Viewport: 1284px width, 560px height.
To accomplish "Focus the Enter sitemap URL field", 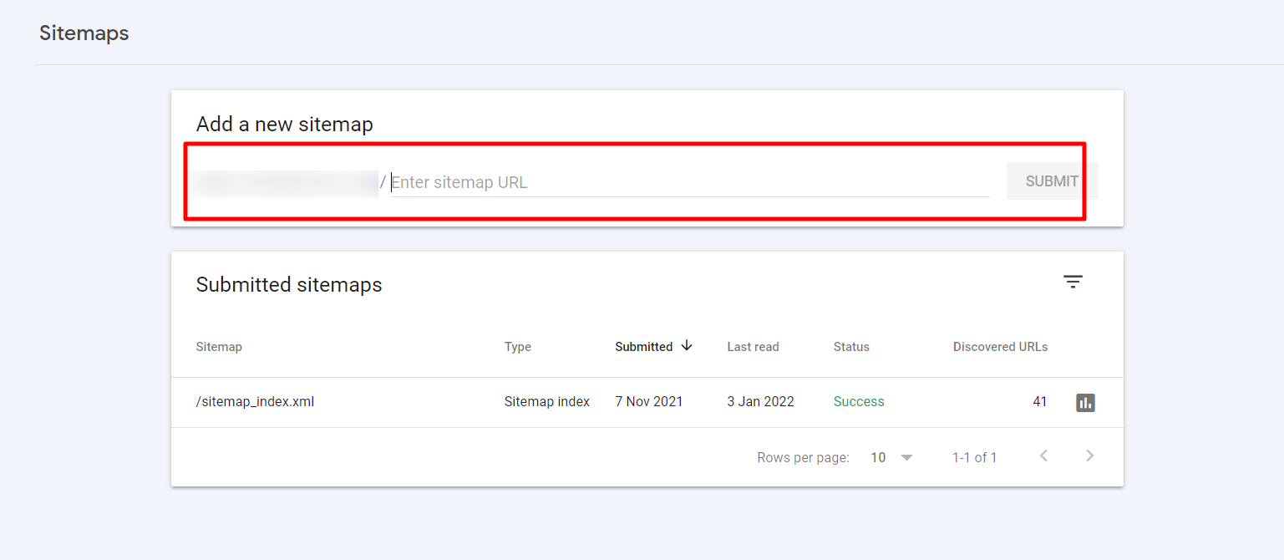I will click(x=689, y=182).
